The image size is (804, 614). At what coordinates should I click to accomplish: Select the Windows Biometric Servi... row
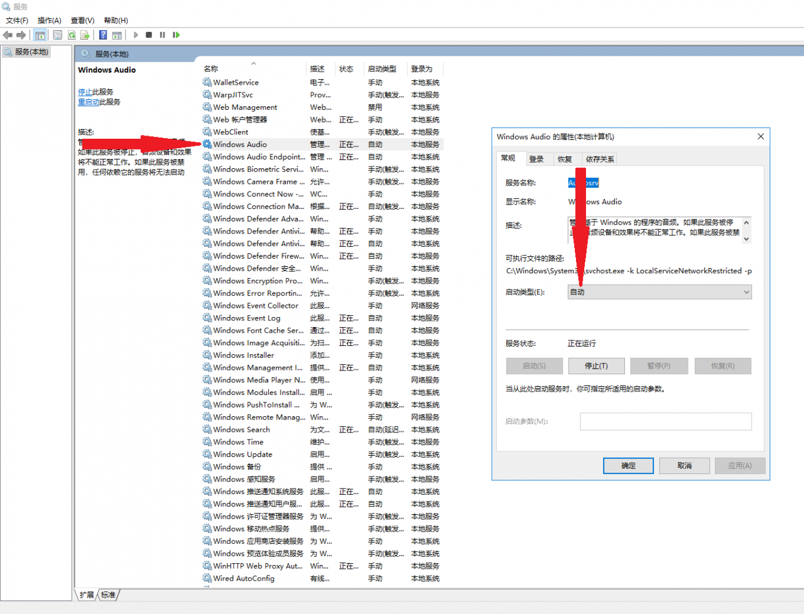[323, 170]
